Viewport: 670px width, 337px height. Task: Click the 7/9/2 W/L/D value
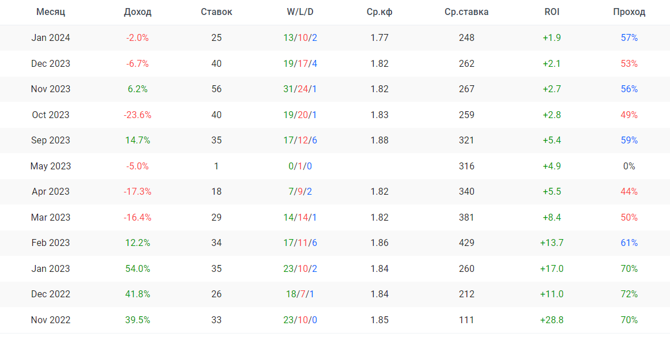[x=300, y=192]
